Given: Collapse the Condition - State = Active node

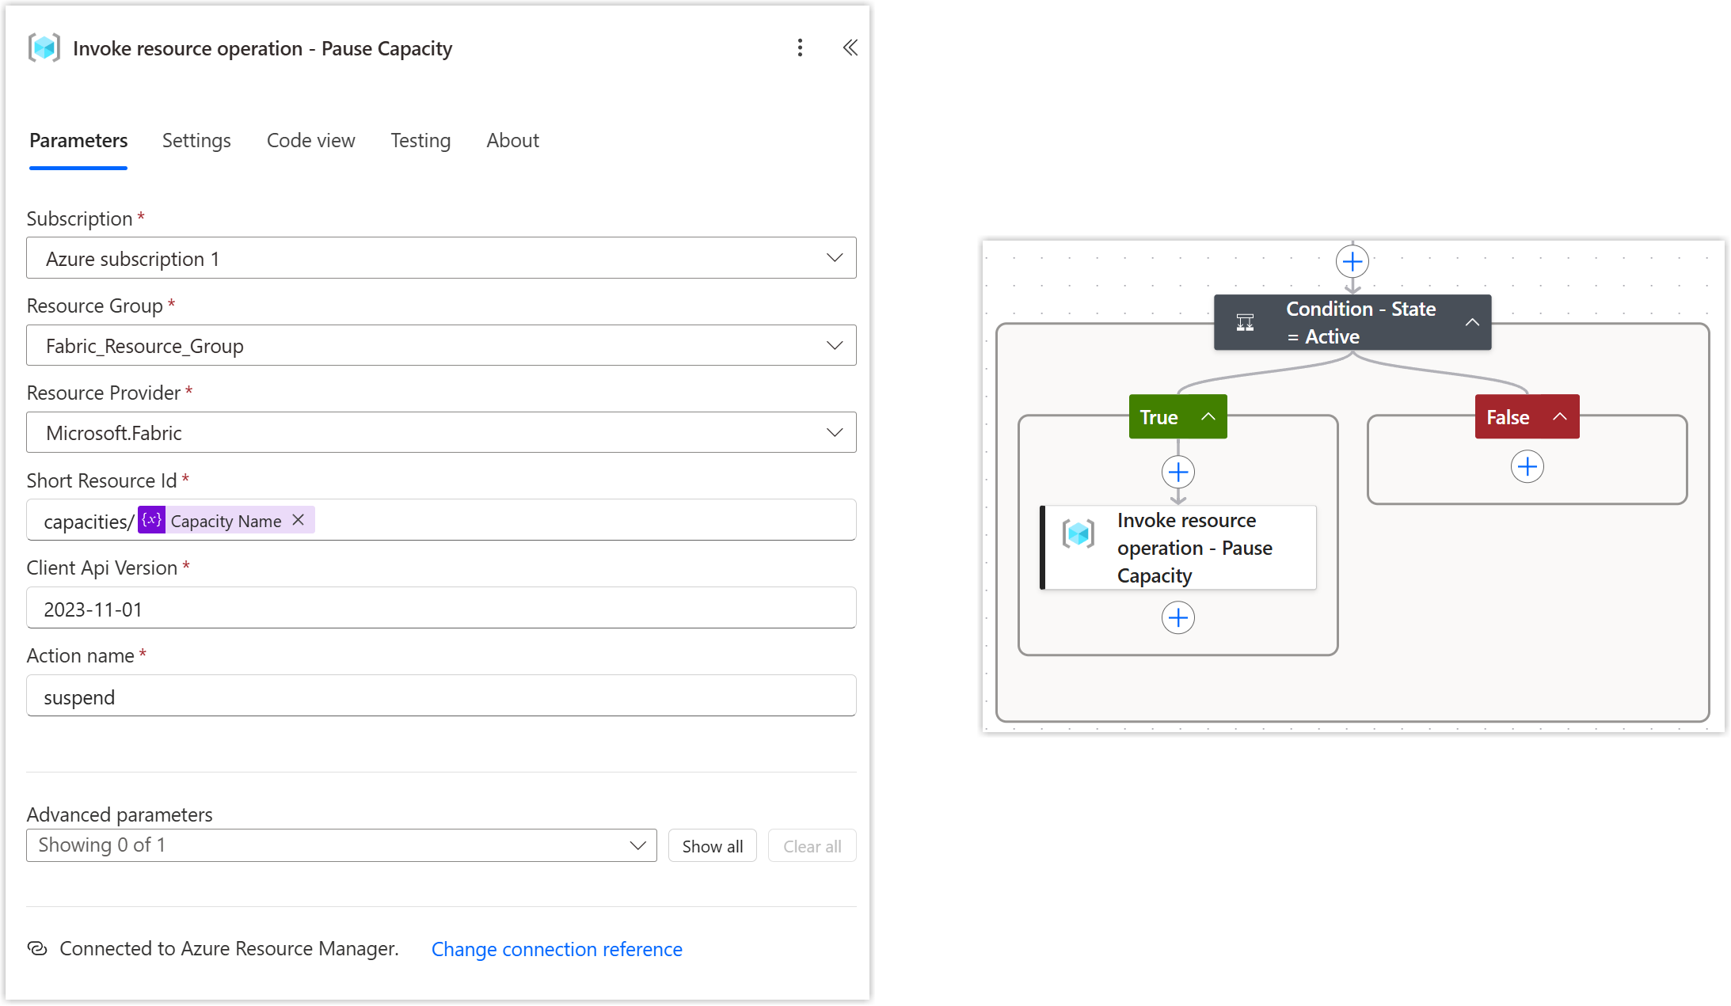Looking at the screenshot, I should [1472, 322].
